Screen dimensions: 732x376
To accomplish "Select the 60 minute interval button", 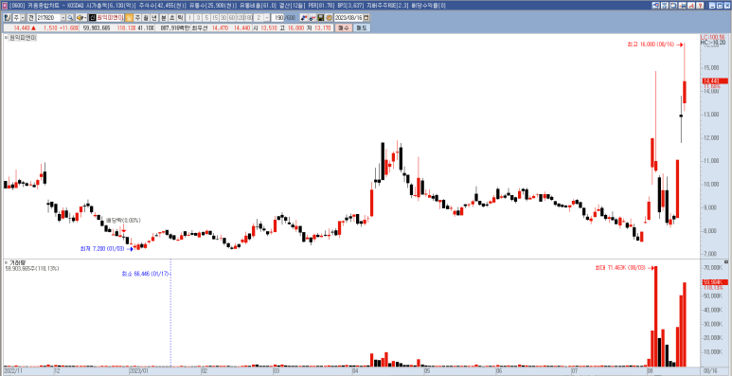I will click(x=232, y=17).
